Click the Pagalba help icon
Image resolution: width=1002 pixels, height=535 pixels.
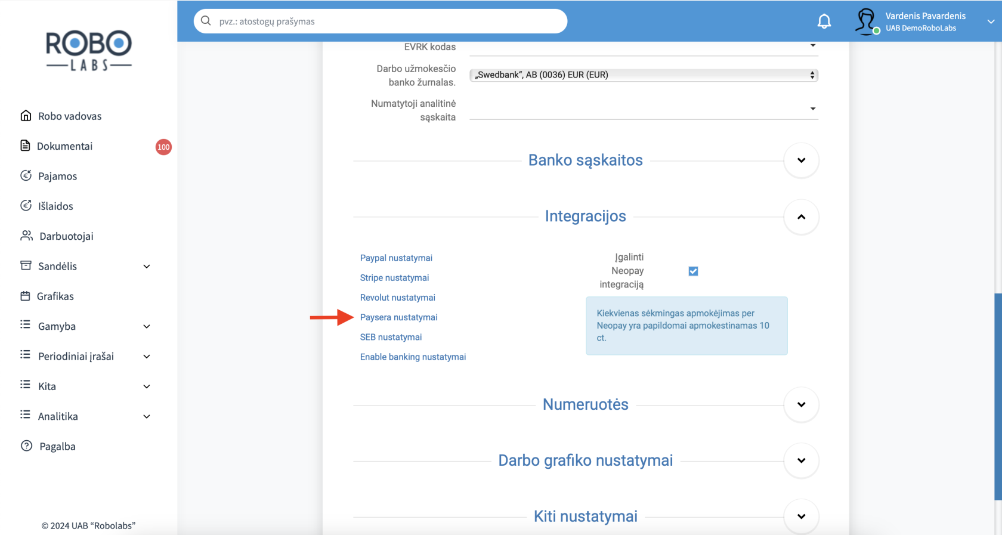point(26,446)
